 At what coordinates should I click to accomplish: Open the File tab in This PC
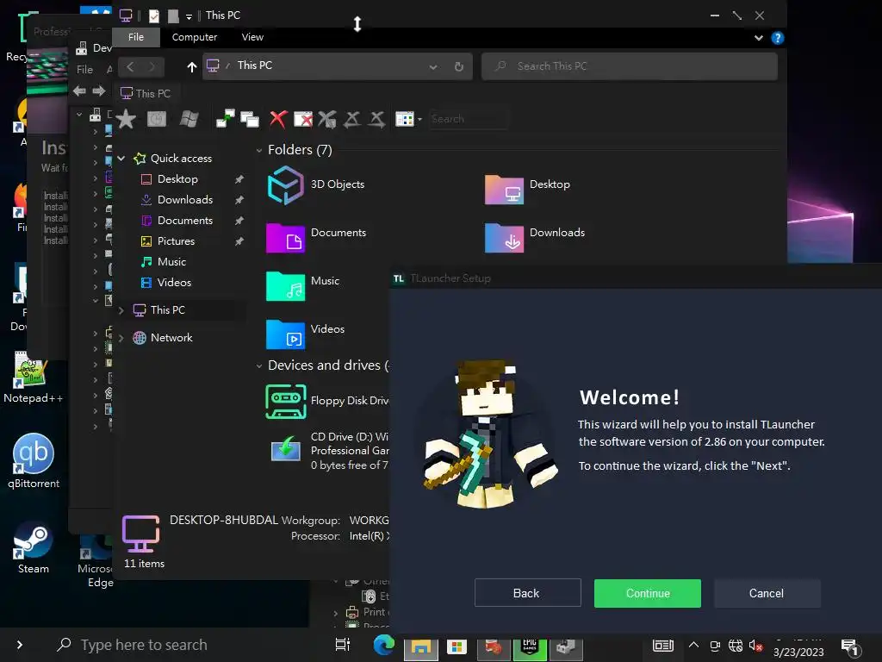coord(135,37)
